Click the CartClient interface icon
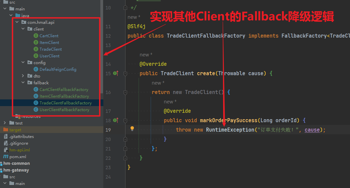This screenshot has width=350, height=188. (x=36, y=36)
